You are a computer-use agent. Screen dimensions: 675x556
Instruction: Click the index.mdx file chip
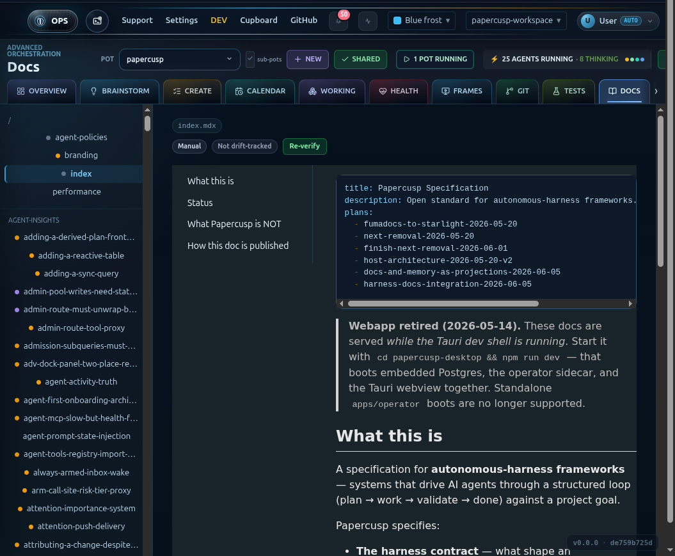click(196, 125)
